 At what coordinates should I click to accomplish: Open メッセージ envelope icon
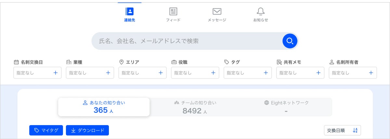click(217, 12)
